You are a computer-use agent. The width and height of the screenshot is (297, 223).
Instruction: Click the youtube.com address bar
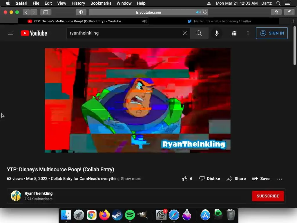point(148,12)
